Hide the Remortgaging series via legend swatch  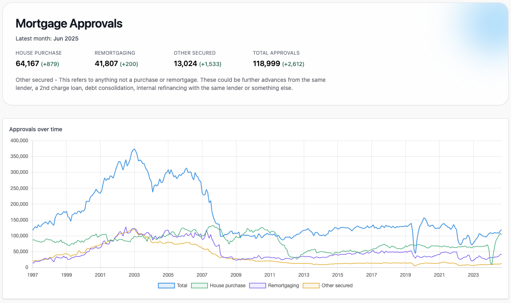coord(258,286)
